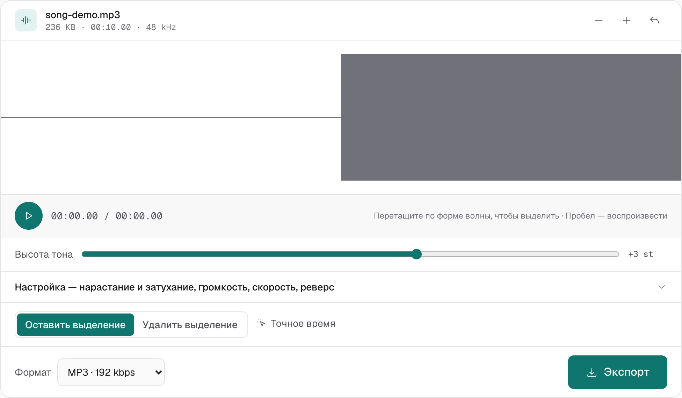Click the song-demo.mp3 file name
Image resolution: width=682 pixels, height=398 pixels.
(83, 15)
